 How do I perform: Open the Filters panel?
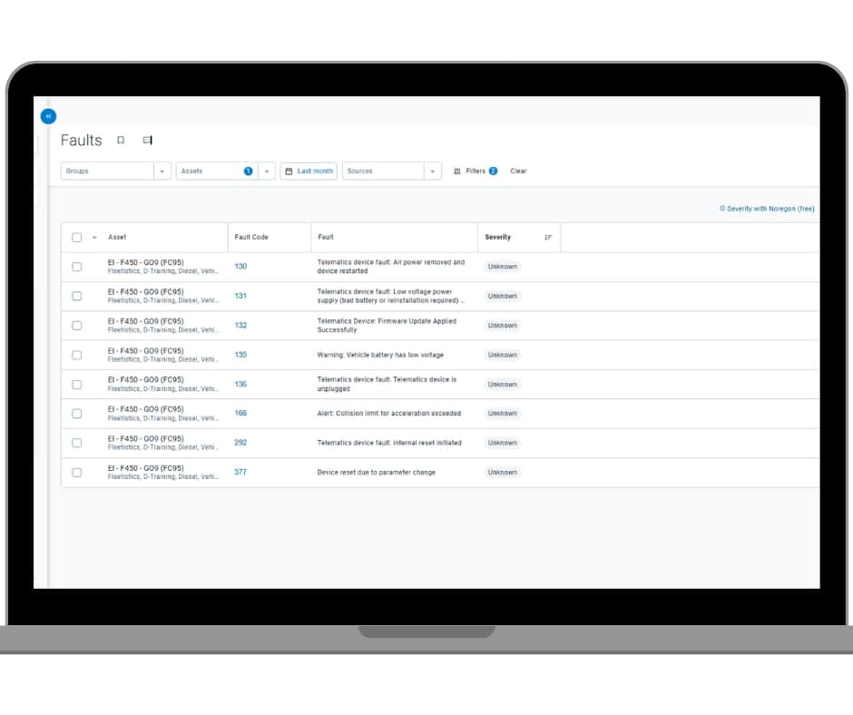(x=476, y=171)
